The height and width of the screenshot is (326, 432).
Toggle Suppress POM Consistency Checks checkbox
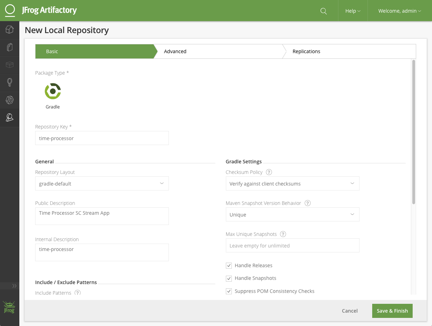(x=229, y=291)
